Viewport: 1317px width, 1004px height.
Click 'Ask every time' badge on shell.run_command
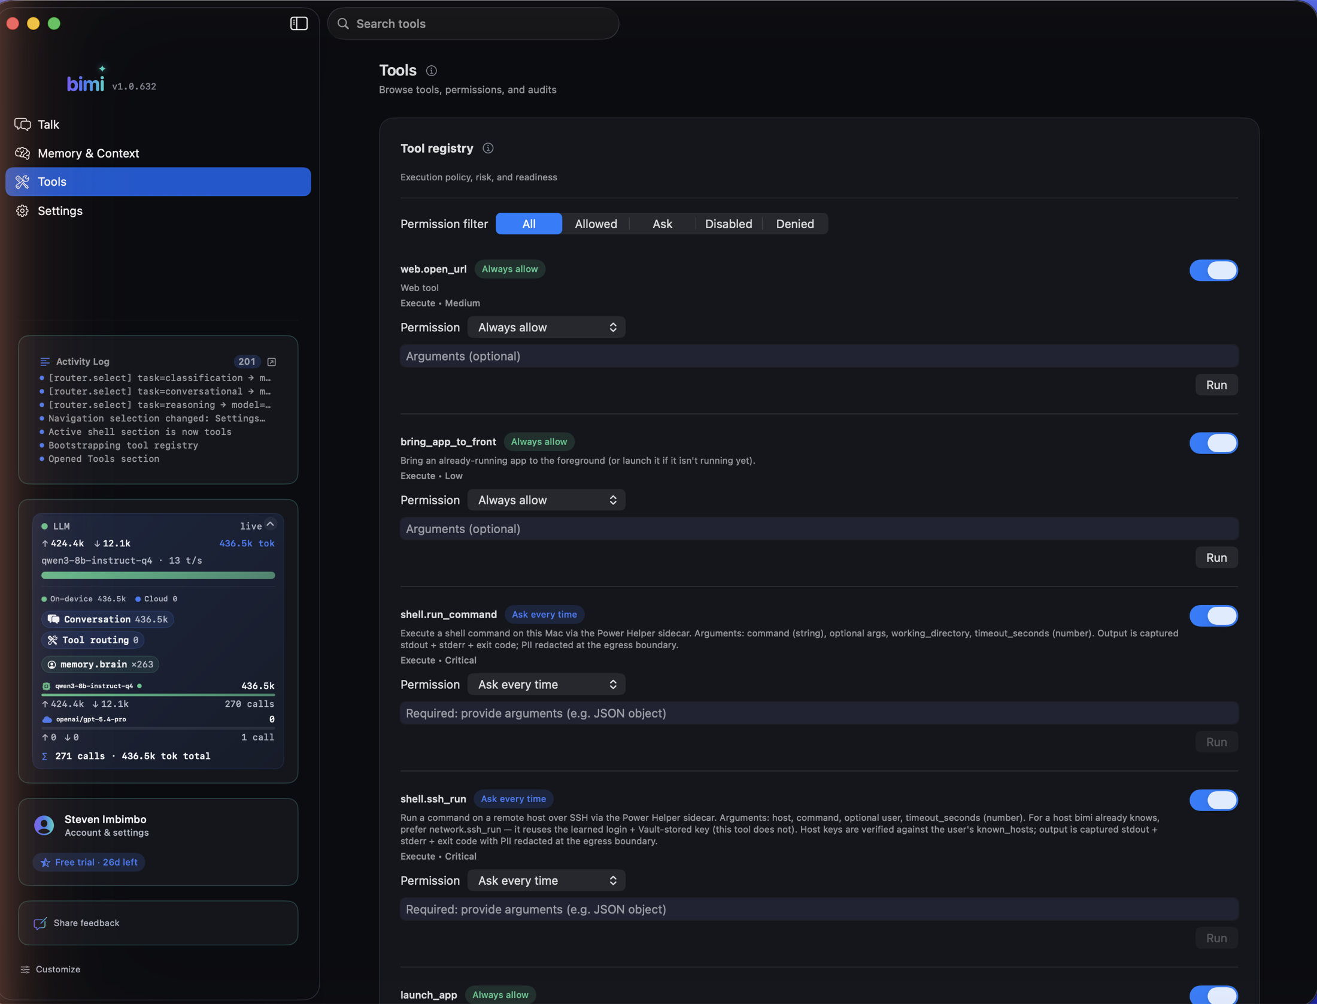544,614
